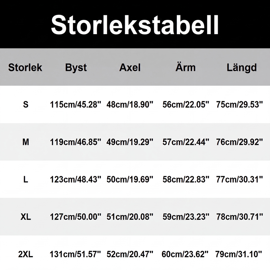This screenshot has width=270, height=270.
Task: Click the S size row label
Action: click(26, 105)
